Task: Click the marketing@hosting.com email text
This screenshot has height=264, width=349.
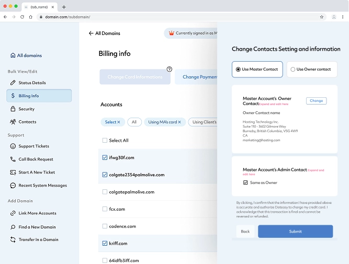Action: (261, 140)
